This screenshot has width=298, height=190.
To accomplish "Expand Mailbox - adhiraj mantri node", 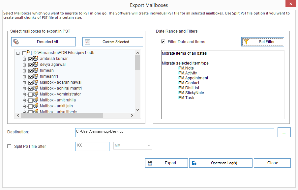I will click(x=24, y=89).
